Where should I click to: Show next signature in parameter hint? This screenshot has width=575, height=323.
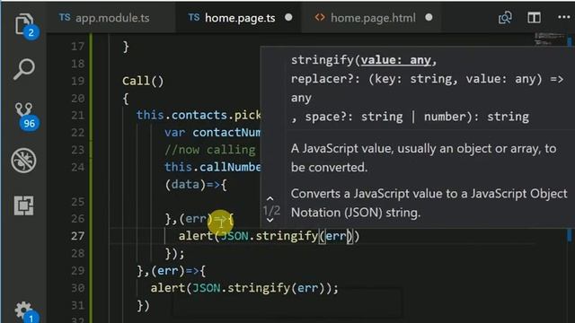point(270,220)
